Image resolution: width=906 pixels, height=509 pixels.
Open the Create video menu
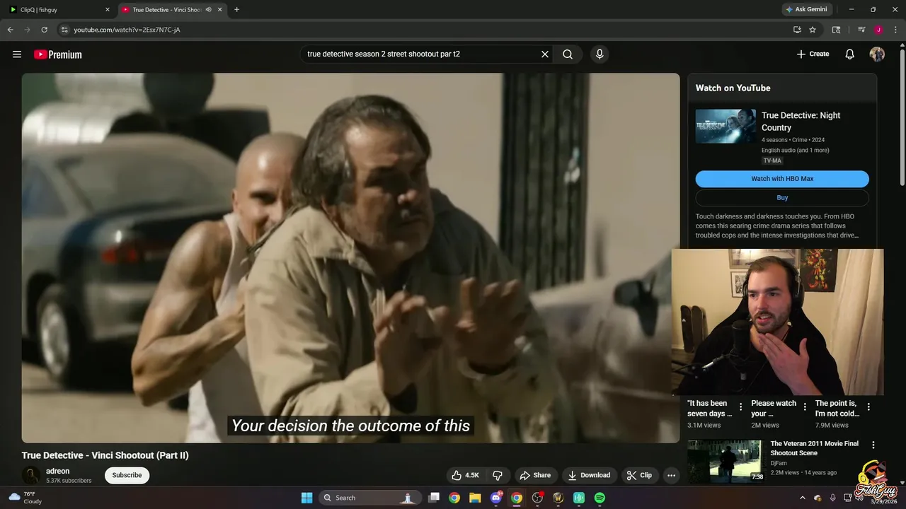click(x=813, y=54)
